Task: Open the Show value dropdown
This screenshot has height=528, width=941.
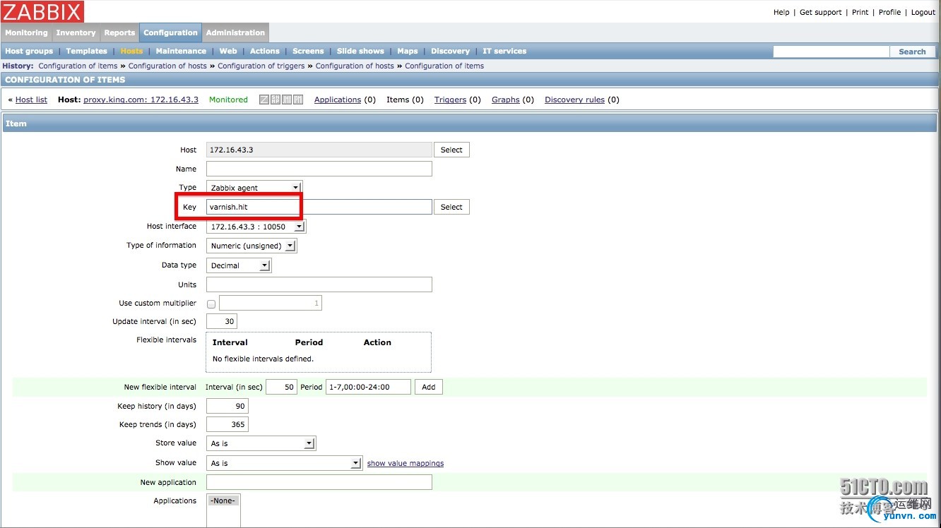Action: (284, 463)
